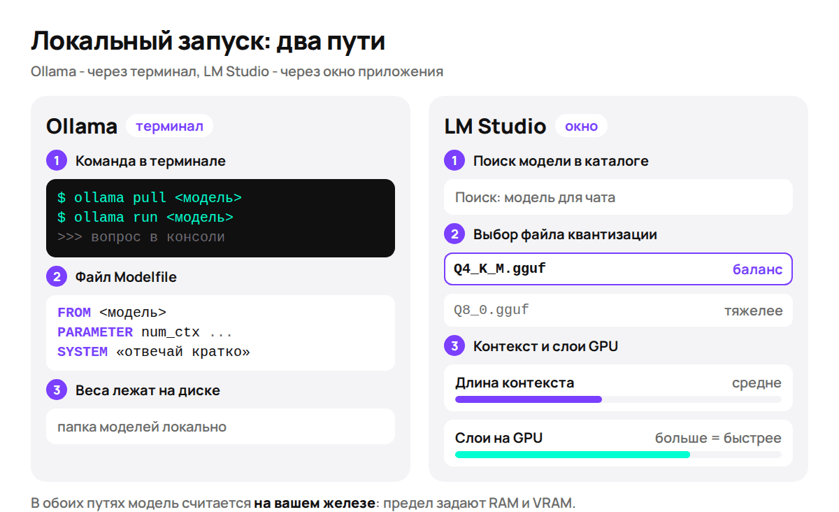Click the 'Файл Modelfile' step title

click(126, 277)
